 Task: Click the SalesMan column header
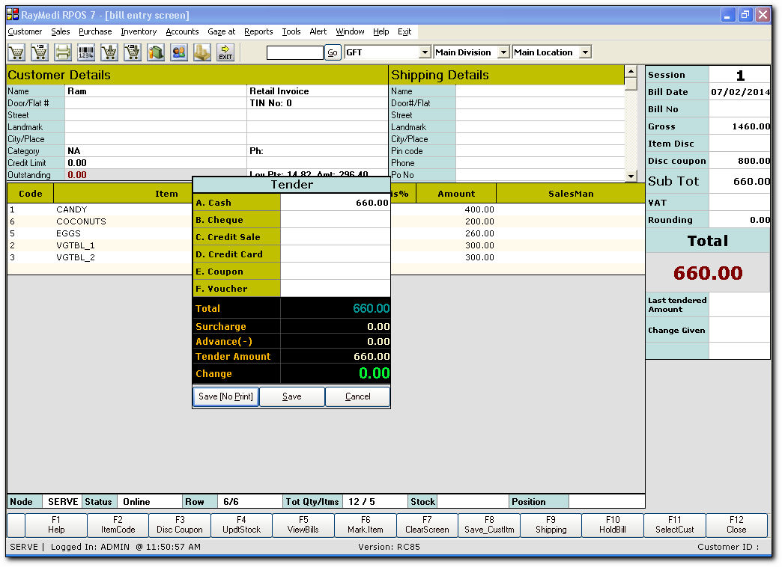(571, 194)
